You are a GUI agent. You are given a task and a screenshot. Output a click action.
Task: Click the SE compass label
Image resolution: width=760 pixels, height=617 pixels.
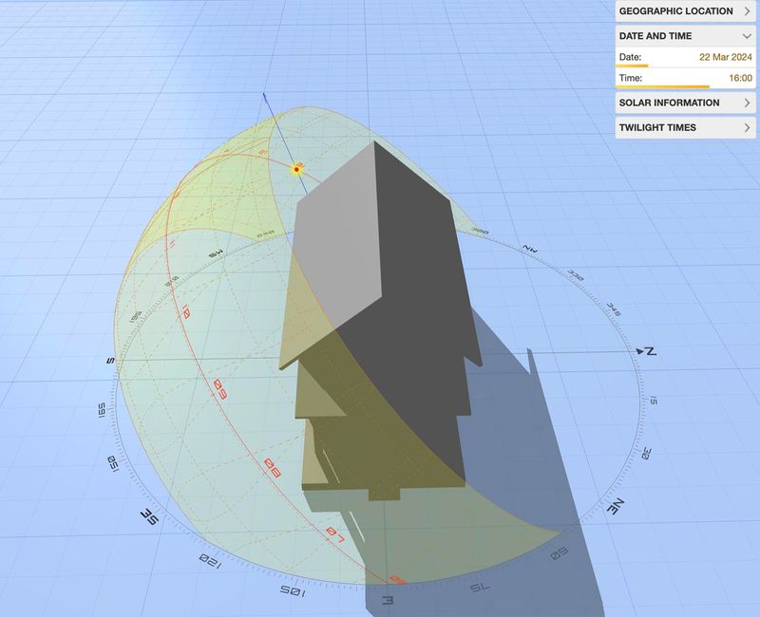(149, 517)
